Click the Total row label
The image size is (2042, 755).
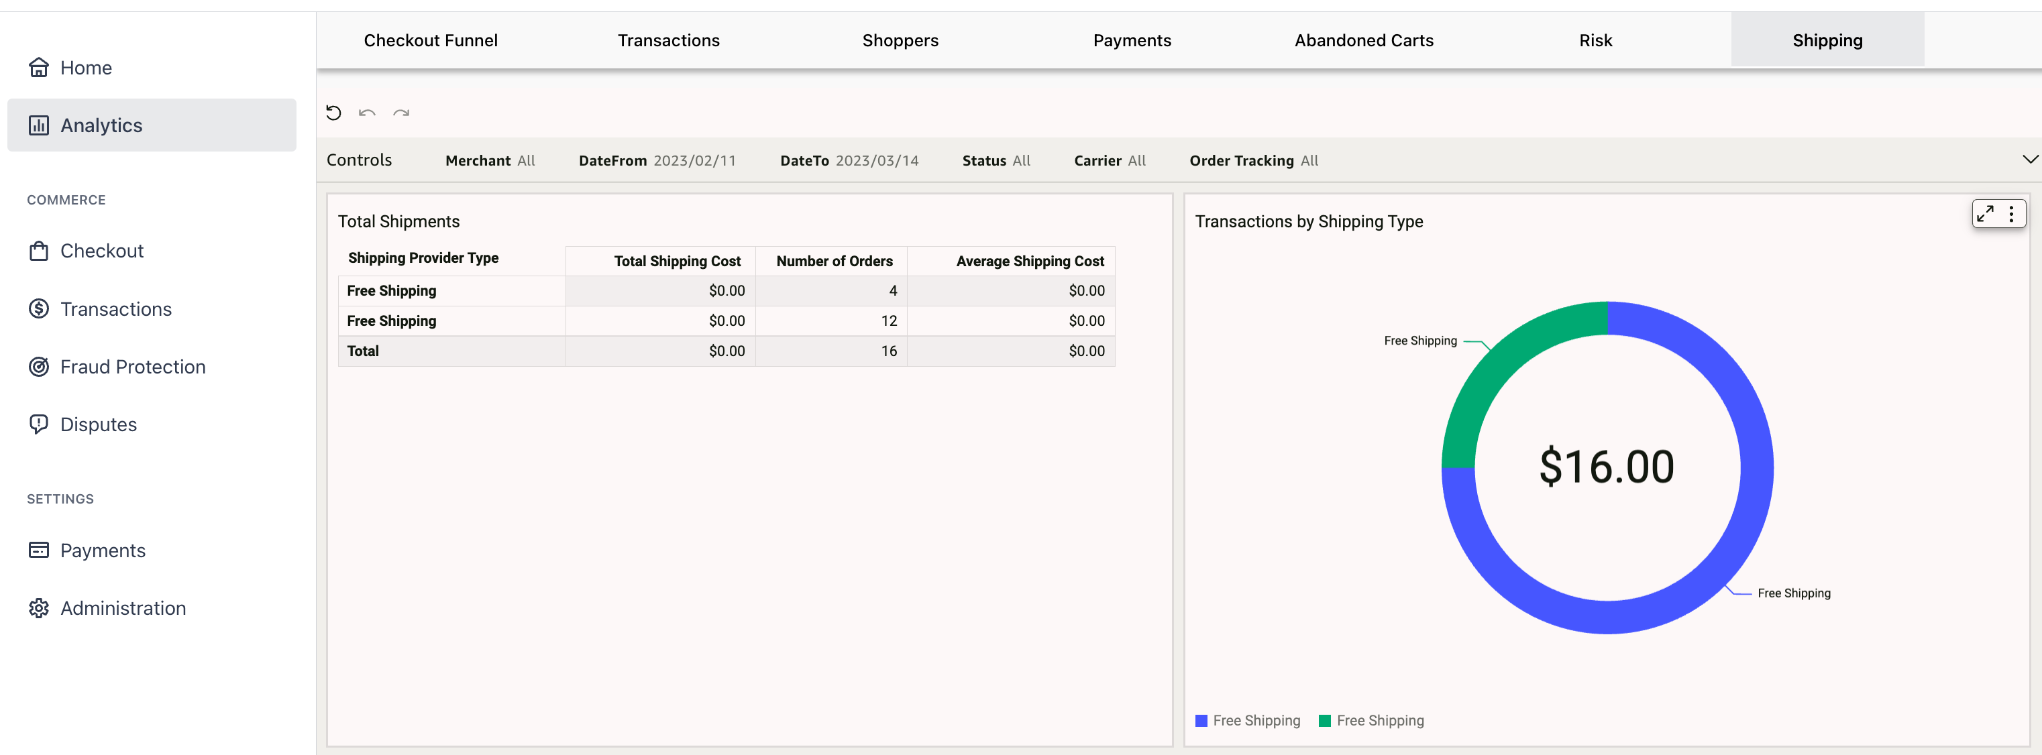click(x=363, y=351)
